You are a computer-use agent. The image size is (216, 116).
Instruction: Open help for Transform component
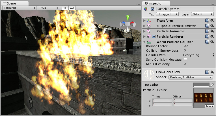[207, 21]
